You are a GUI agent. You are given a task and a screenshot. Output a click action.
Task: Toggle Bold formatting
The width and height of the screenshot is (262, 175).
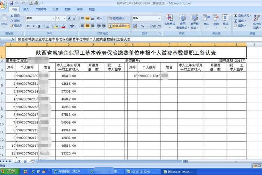28,26
